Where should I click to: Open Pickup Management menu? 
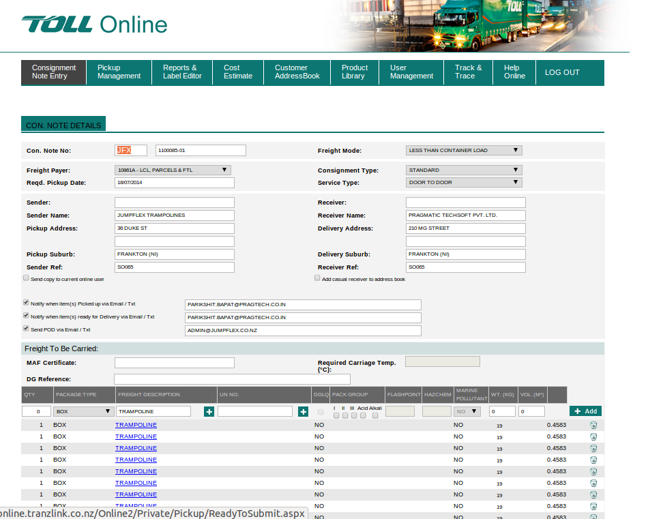tap(119, 72)
